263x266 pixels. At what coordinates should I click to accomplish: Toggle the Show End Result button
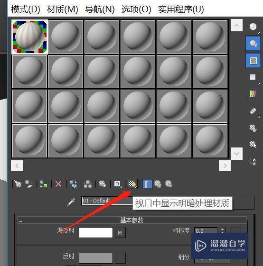147,184
